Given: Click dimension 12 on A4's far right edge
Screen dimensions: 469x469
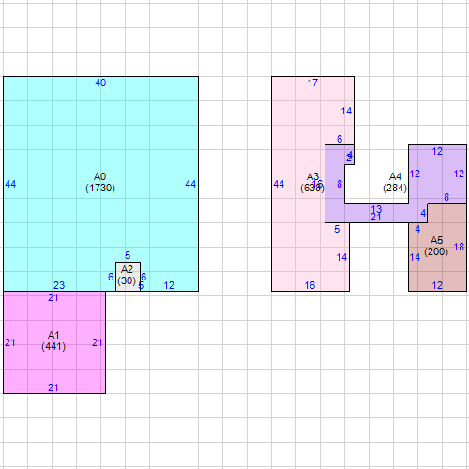Looking at the screenshot, I should 459,174.
